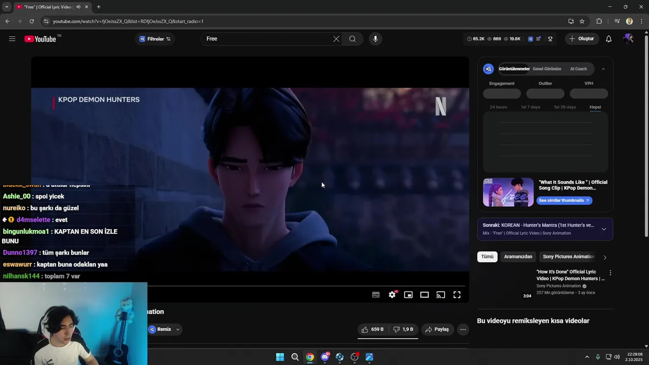Click the trophy icon in the extension toolbar
The width and height of the screenshot is (649, 365).
550,39
